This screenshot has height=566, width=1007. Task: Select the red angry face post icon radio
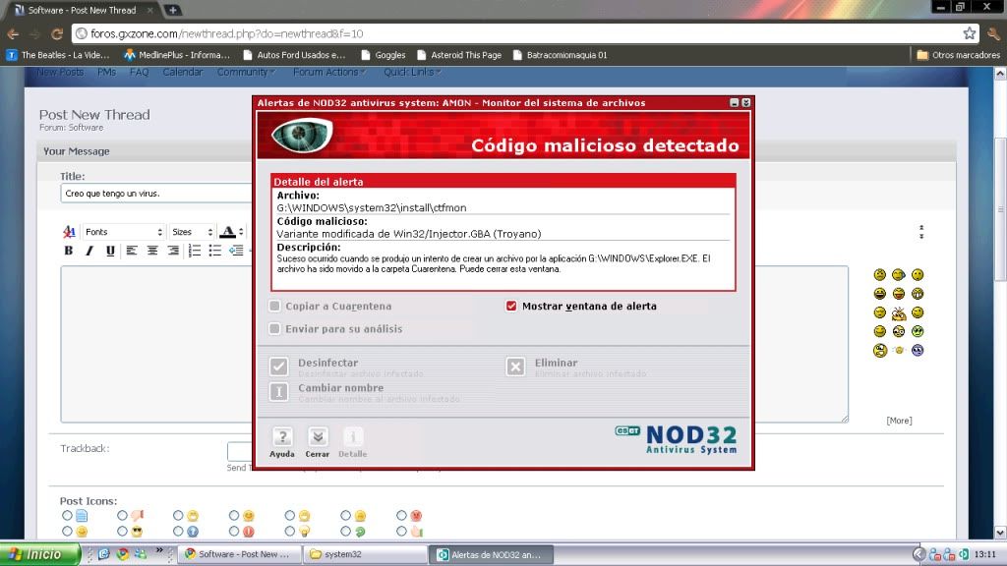[401, 515]
